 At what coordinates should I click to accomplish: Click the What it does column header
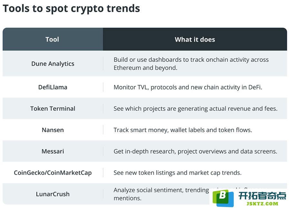click(195, 39)
